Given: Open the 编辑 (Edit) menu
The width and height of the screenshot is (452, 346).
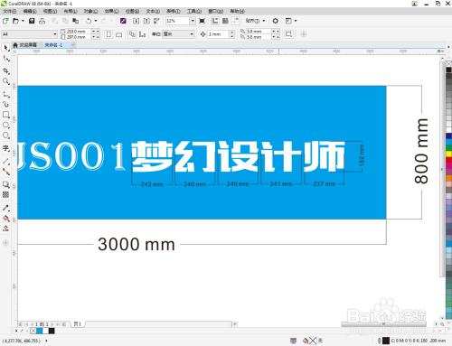Looking at the screenshot, I should pos(30,11).
